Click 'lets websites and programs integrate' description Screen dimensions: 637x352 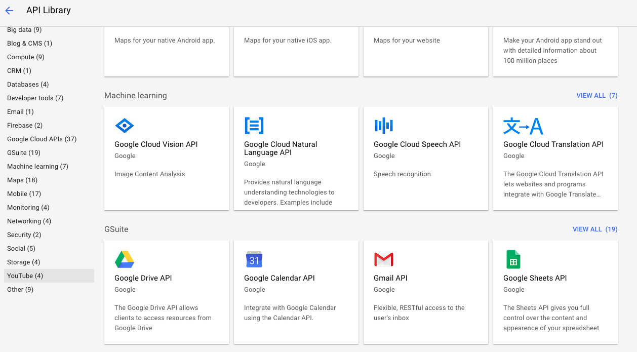point(552,184)
